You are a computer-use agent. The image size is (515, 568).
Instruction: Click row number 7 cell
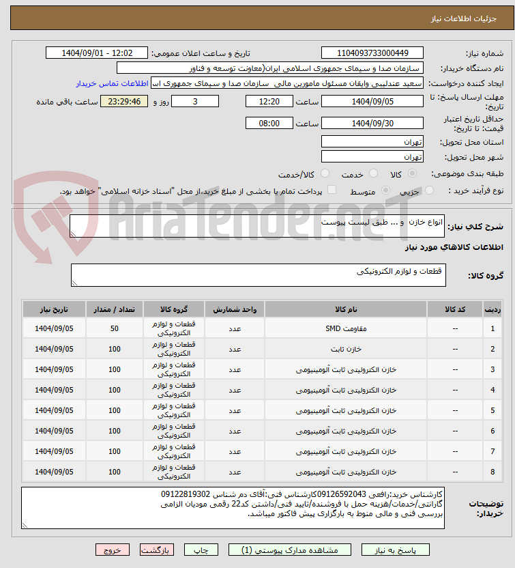492,451
